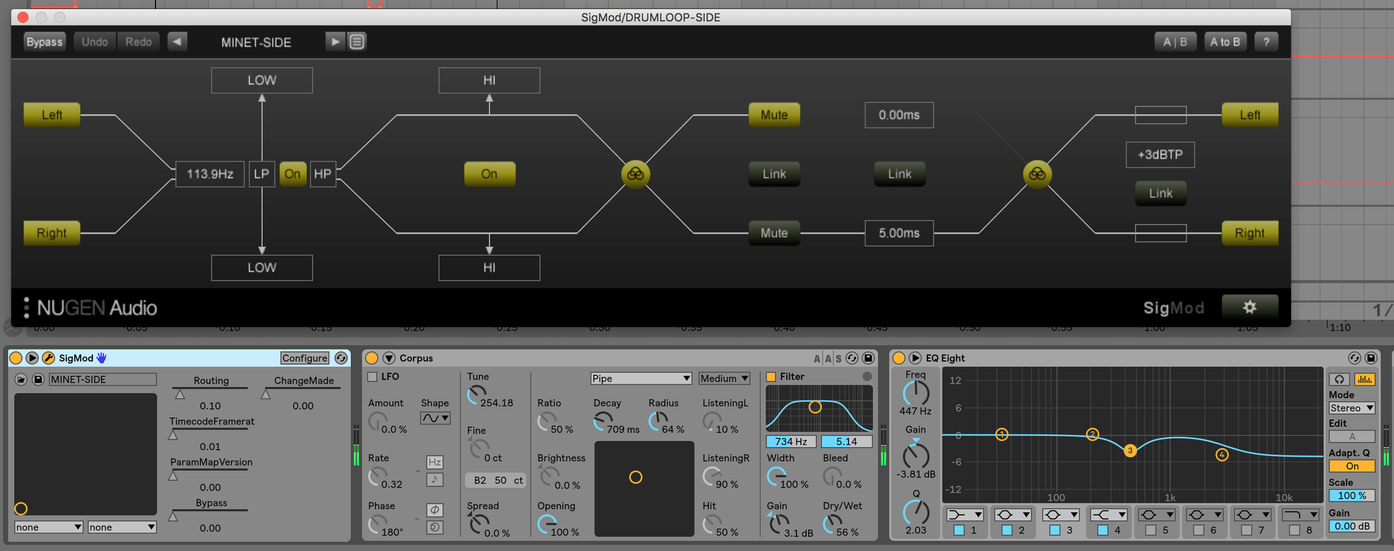Go to previous SigMod preset arrow
The height and width of the screenshot is (551, 1394).
[x=177, y=42]
